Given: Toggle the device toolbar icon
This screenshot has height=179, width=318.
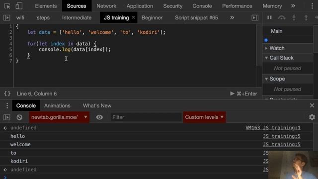Looking at the screenshot, I should tap(19, 6).
